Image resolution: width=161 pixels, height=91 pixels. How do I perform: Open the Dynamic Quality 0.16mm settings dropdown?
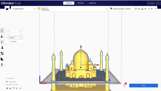click(x=133, y=9)
